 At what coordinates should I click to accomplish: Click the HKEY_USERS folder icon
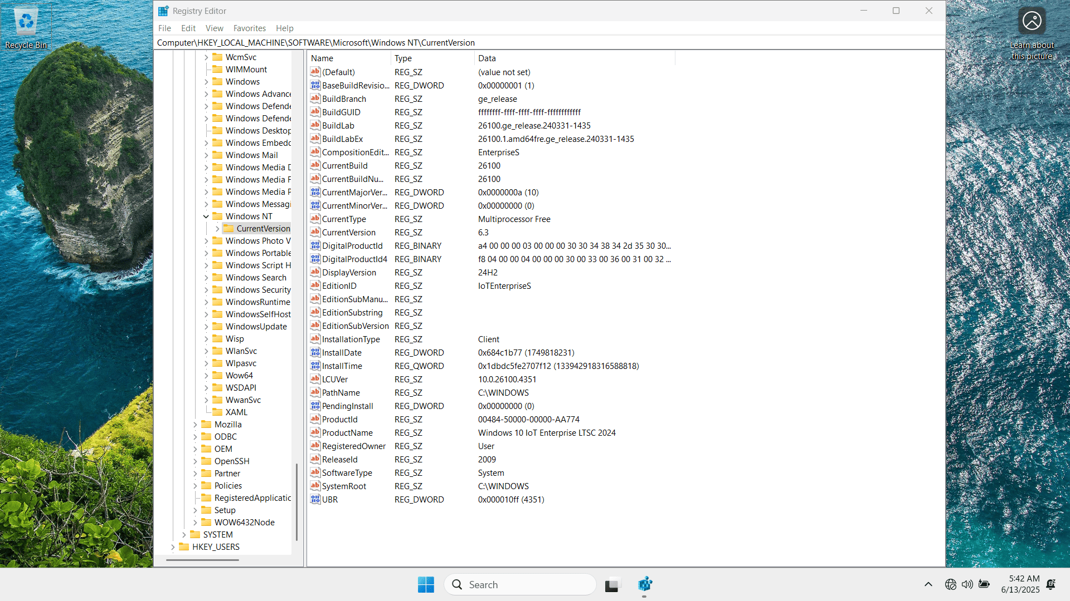point(184,546)
